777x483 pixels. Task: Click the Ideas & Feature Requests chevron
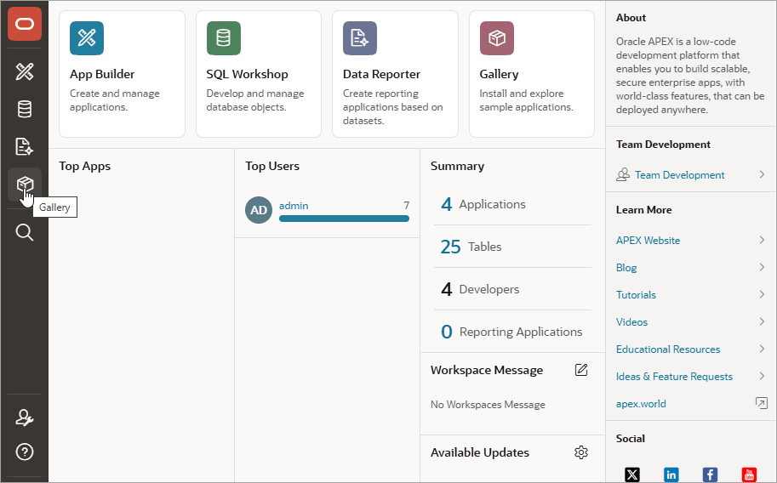pos(763,376)
